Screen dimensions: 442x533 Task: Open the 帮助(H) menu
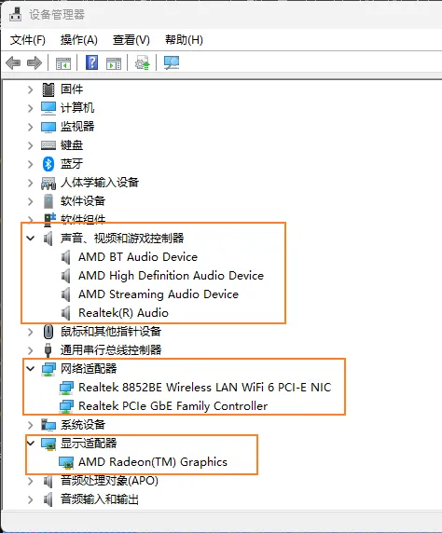[184, 40]
